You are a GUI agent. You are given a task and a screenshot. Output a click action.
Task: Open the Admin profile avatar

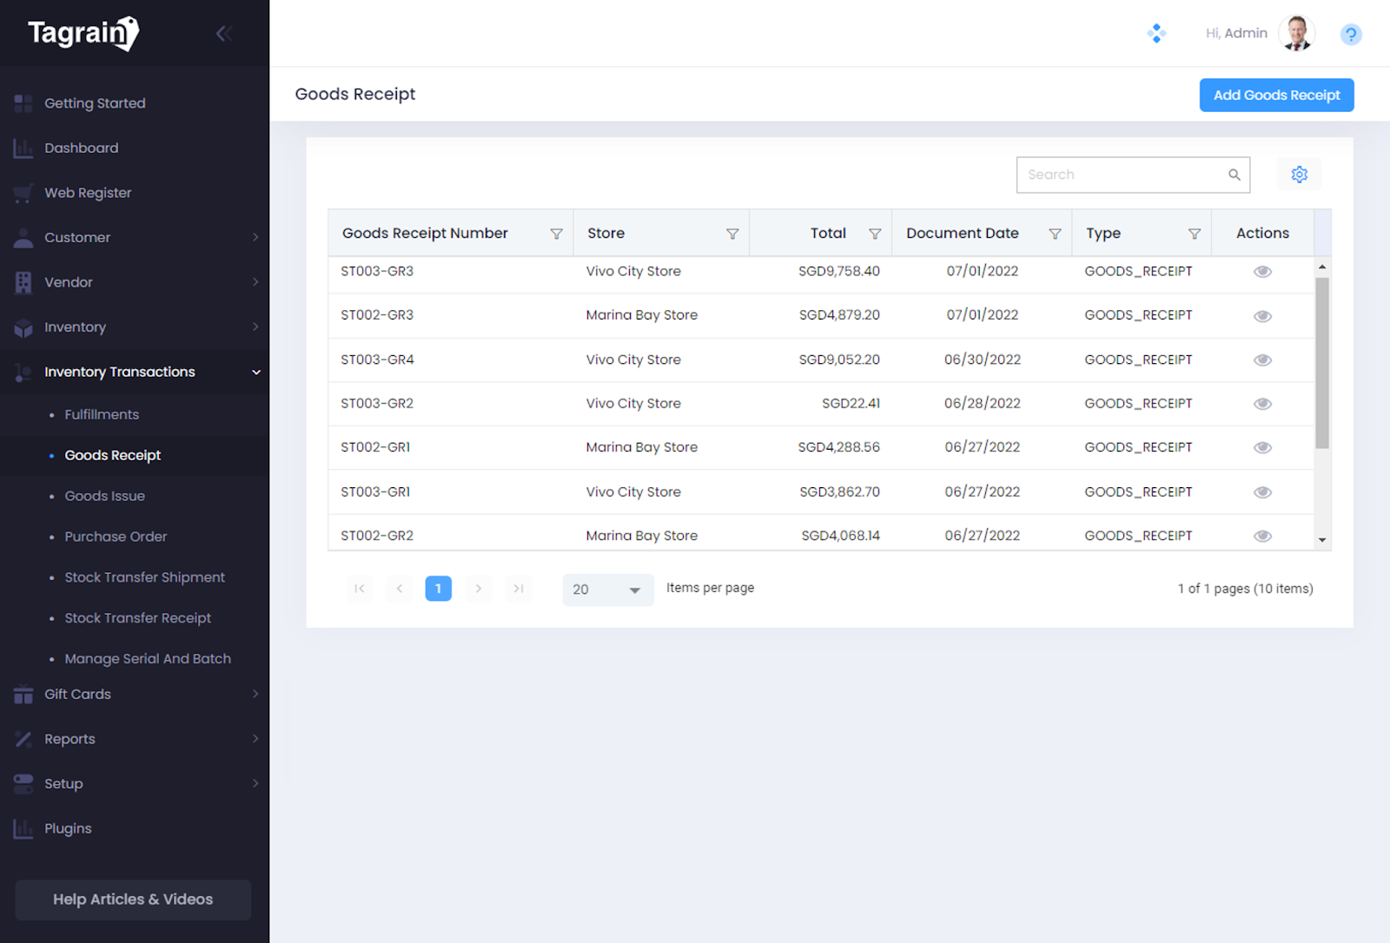click(1297, 34)
